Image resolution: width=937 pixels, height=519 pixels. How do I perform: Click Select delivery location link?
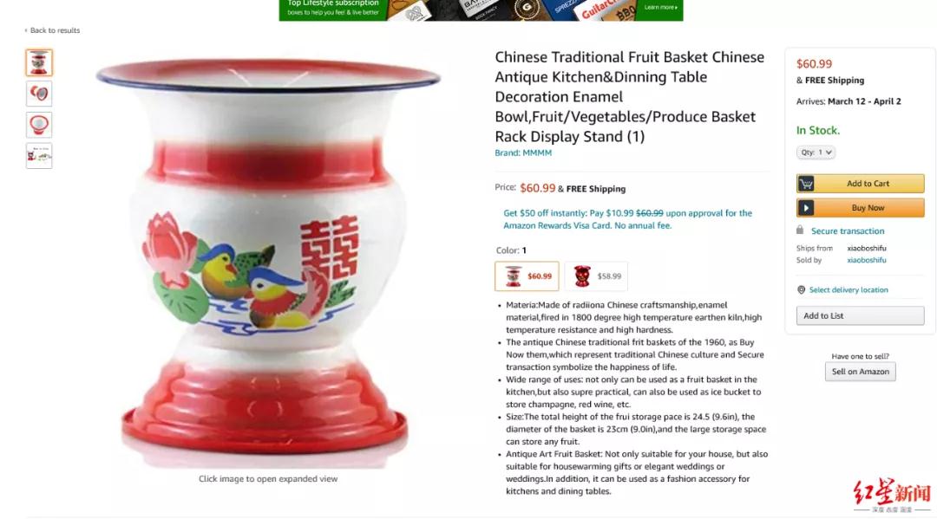(849, 290)
